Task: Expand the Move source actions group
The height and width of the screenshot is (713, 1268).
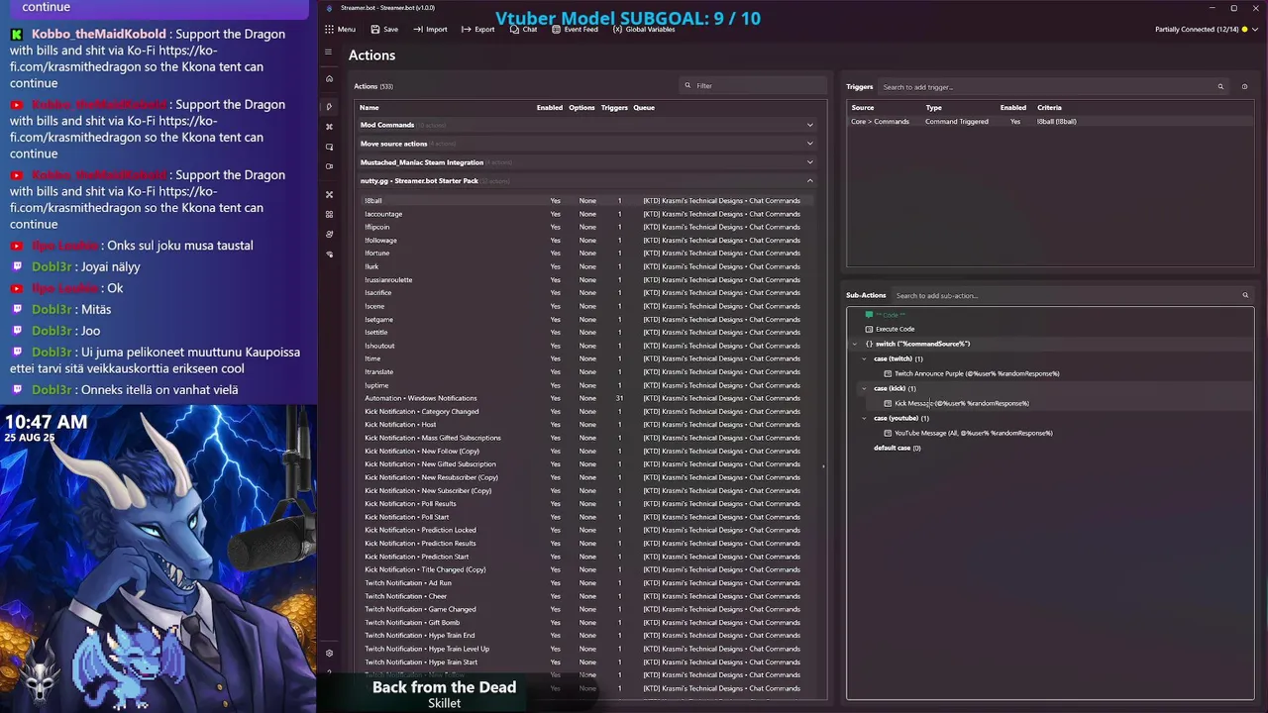Action: click(584, 144)
